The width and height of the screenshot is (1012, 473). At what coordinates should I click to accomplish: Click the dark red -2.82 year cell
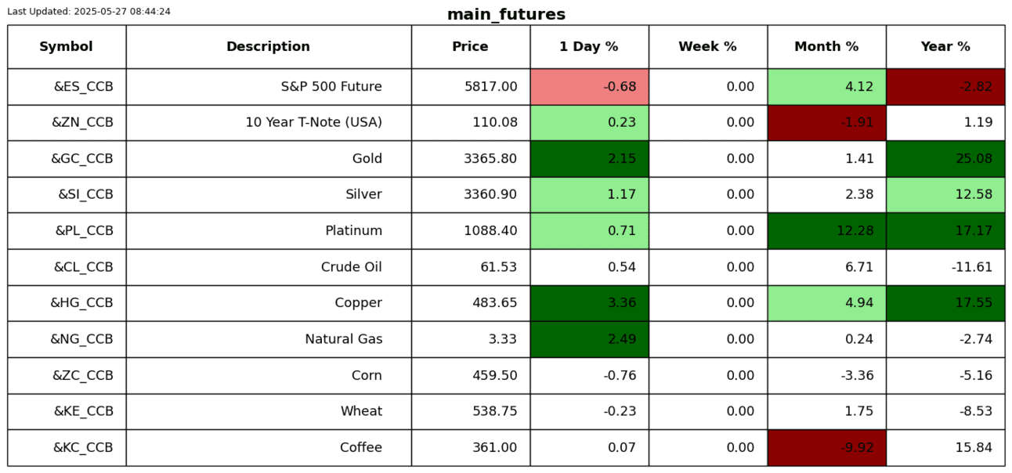tap(945, 87)
